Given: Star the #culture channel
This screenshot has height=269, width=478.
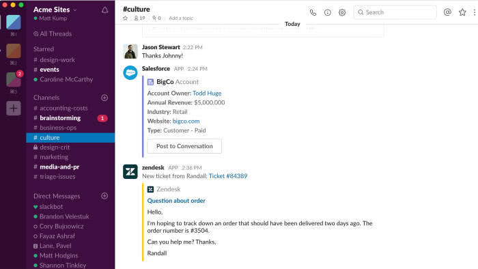Looking at the screenshot, I should [125, 18].
